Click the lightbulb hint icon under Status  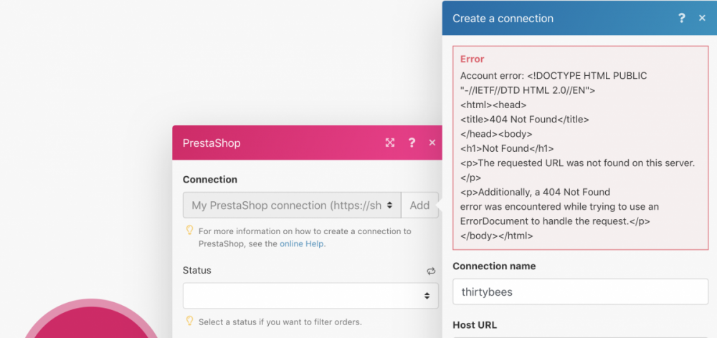(x=189, y=321)
